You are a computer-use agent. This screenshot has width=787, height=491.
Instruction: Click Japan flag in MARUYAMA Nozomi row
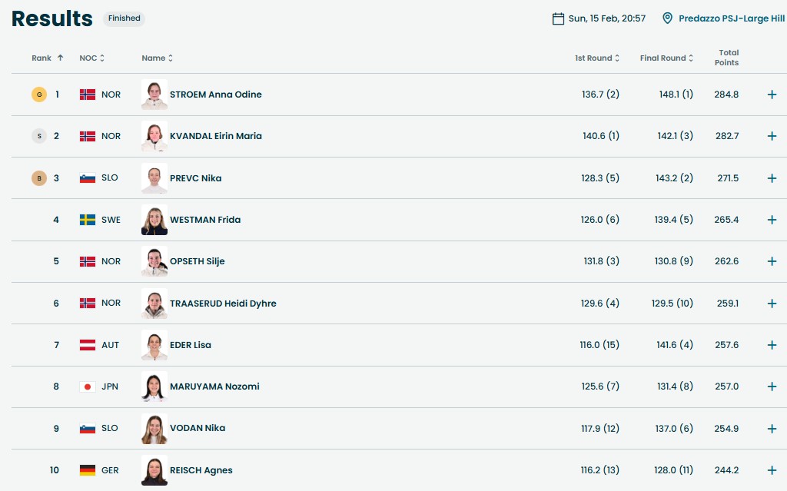click(x=88, y=386)
